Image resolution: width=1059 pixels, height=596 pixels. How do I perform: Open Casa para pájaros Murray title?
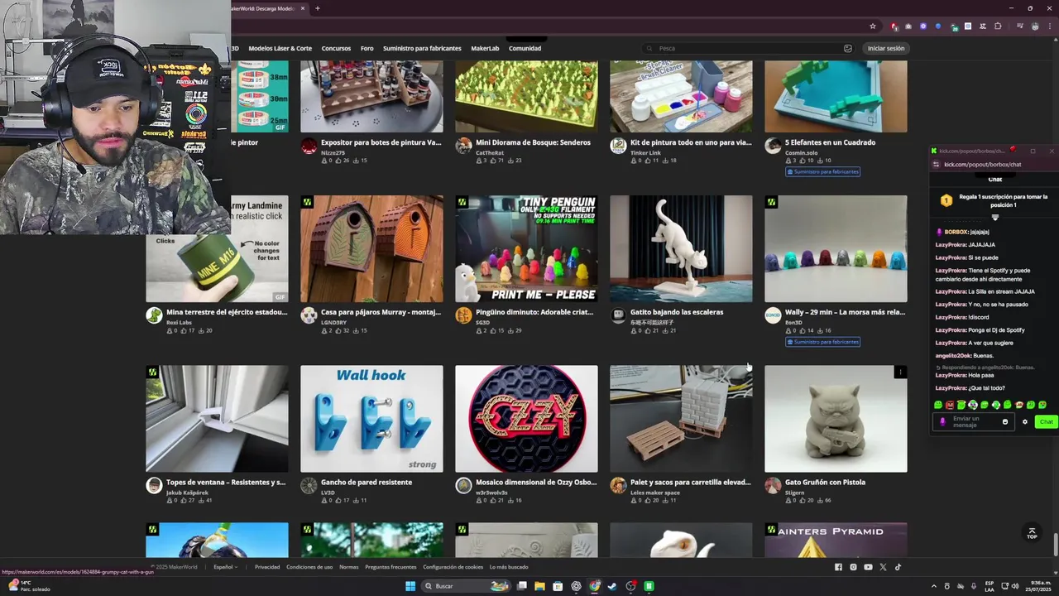(x=381, y=312)
